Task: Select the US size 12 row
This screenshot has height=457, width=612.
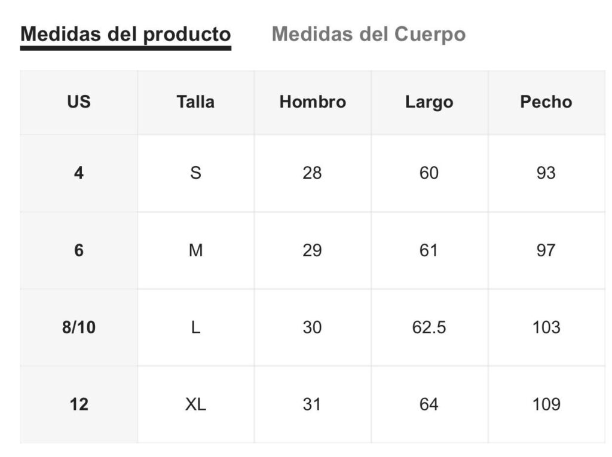Action: point(313,404)
